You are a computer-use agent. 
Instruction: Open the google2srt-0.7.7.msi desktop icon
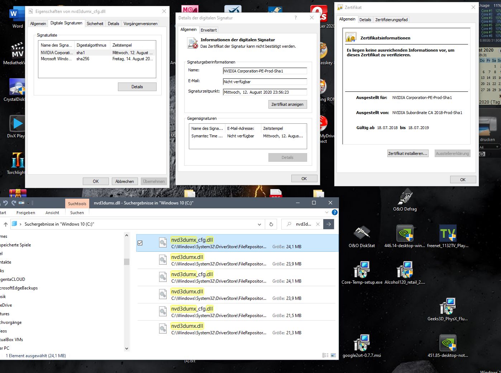pyautogui.click(x=362, y=346)
